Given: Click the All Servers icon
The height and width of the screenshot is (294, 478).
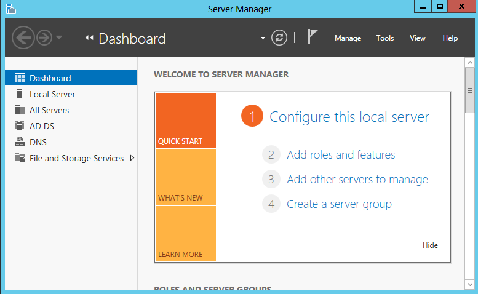Looking at the screenshot, I should pos(20,109).
